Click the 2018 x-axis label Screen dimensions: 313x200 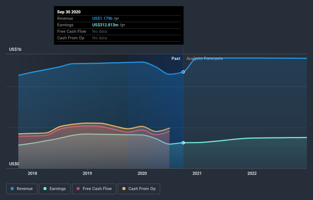(32, 173)
